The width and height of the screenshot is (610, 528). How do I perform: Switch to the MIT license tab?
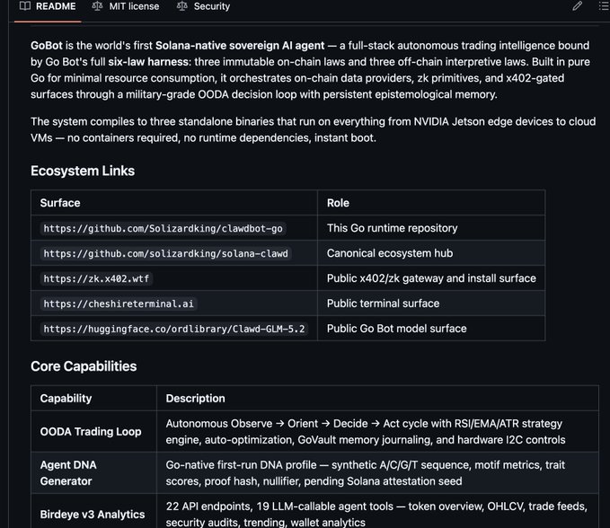[x=126, y=6]
